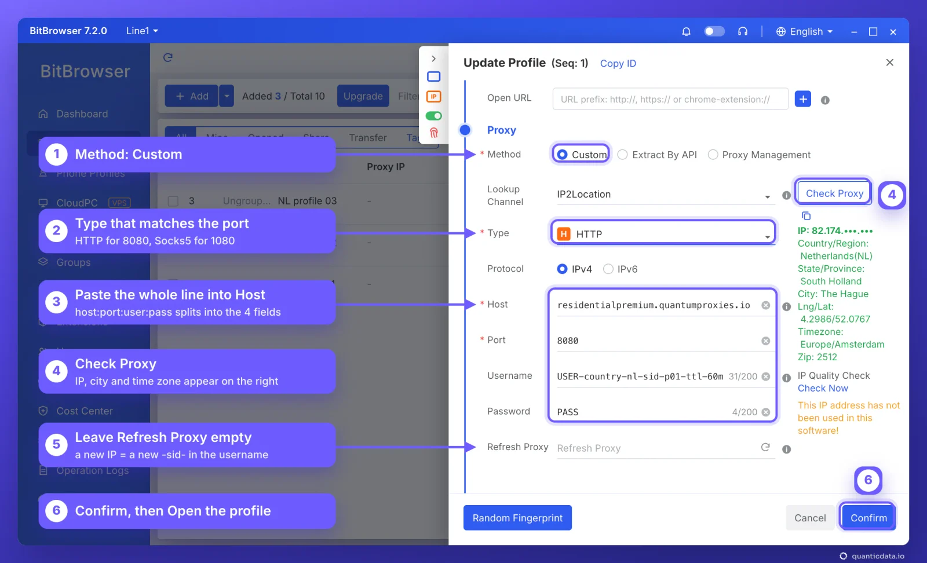Click the orange IP side icon
This screenshot has width=927, height=563.
click(x=433, y=97)
